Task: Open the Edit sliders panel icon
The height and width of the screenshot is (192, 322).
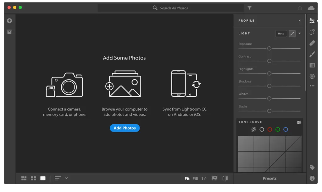Action: click(x=312, y=21)
